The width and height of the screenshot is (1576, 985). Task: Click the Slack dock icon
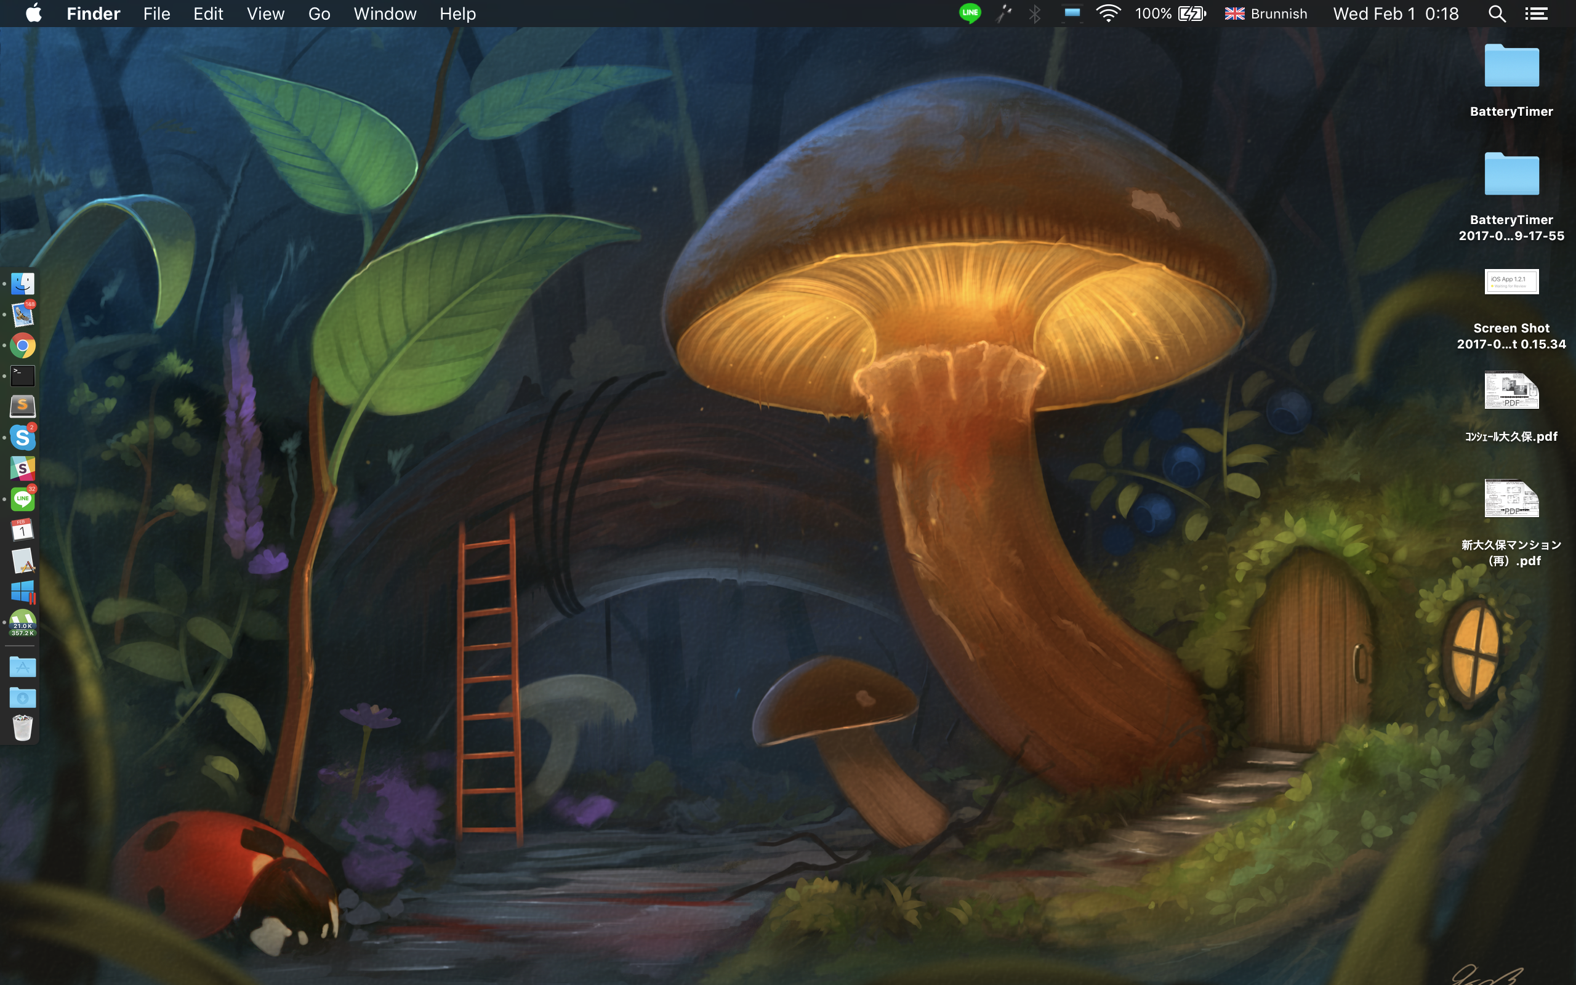pyautogui.click(x=23, y=468)
